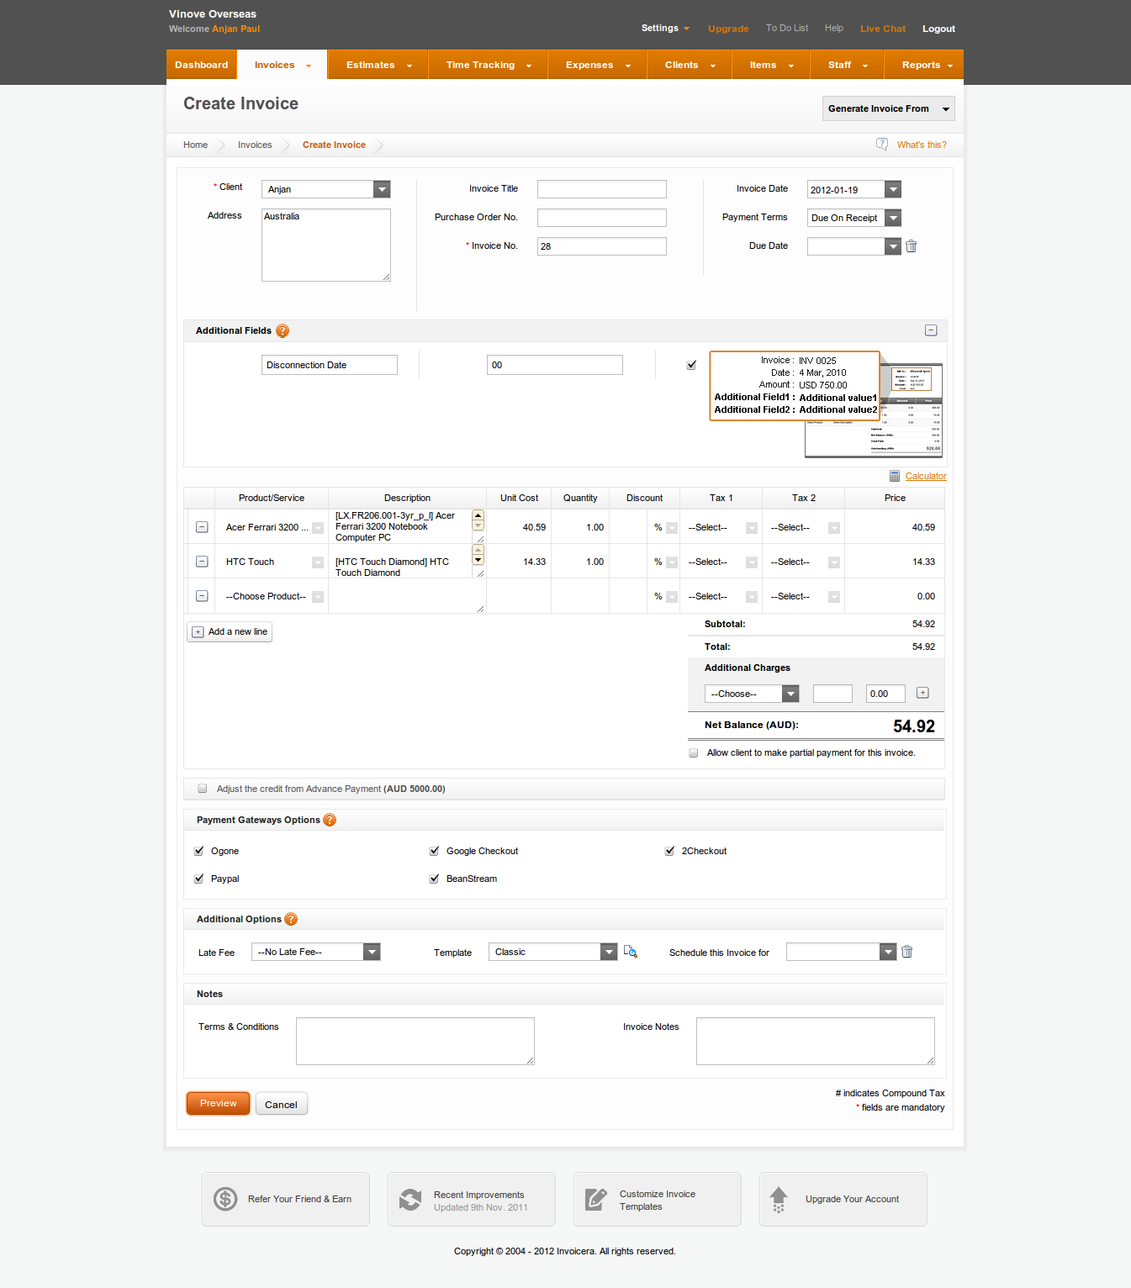
Task: Enable partial payment for this invoice
Action: coord(694,753)
